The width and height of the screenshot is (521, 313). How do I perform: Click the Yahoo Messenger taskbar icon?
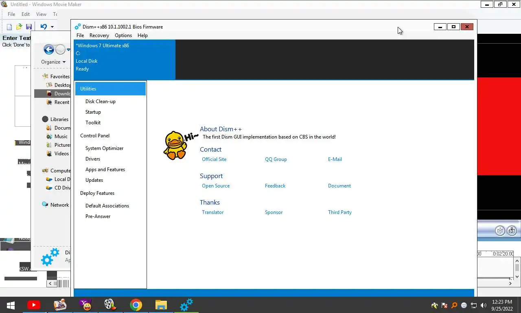[85, 305]
